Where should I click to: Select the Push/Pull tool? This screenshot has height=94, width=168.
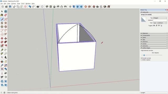tap(6, 38)
